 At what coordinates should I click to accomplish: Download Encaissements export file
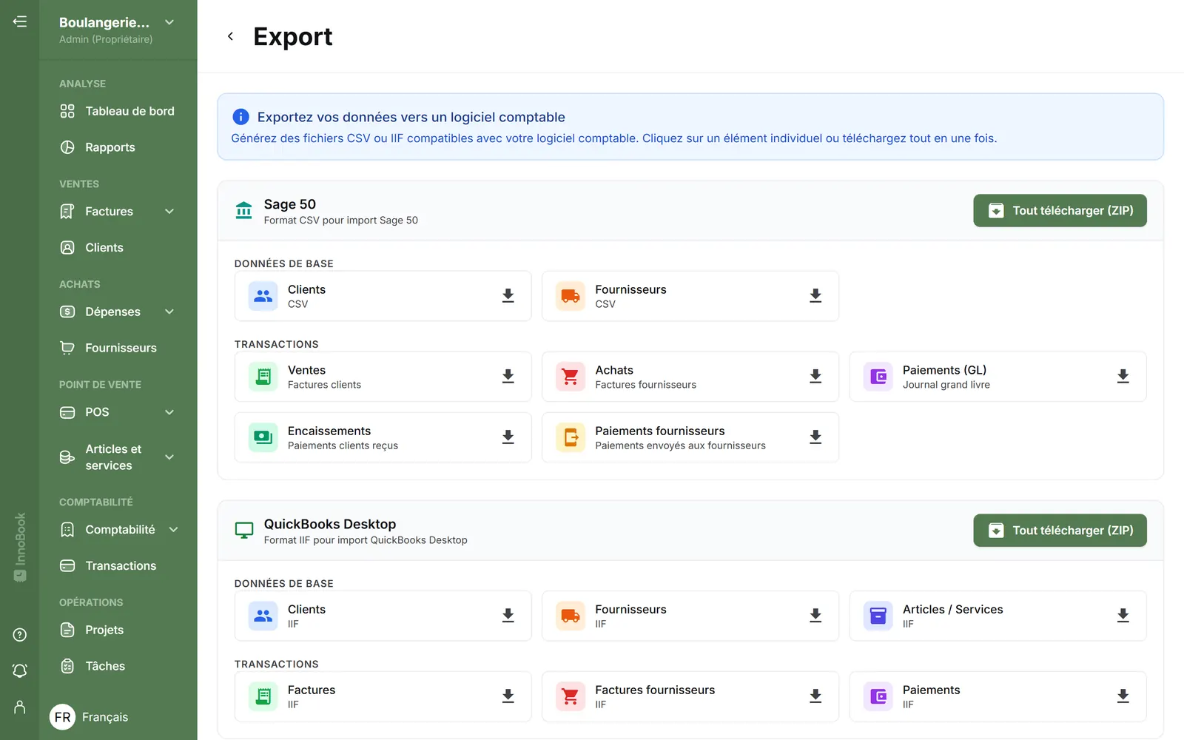point(508,437)
